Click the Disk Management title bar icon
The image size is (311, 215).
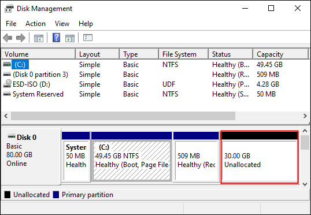click(x=9, y=9)
